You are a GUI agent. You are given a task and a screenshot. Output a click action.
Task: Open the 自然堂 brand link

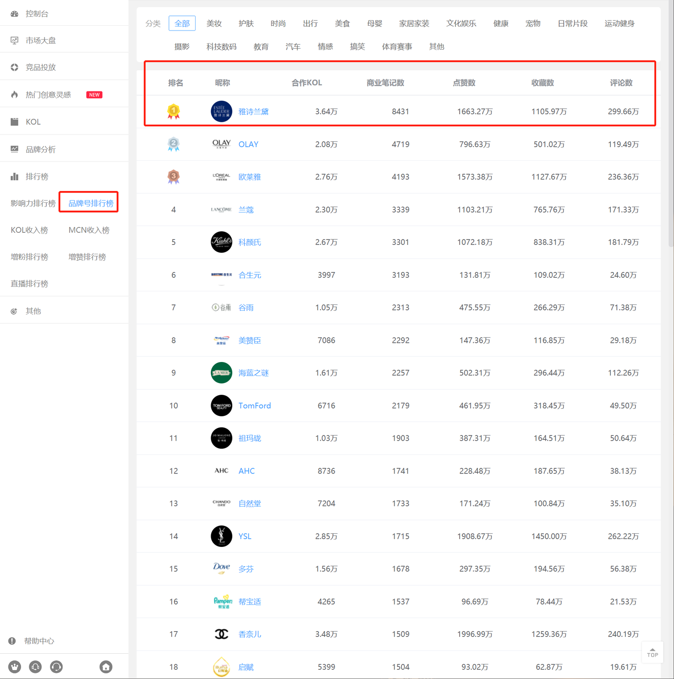pyautogui.click(x=249, y=503)
